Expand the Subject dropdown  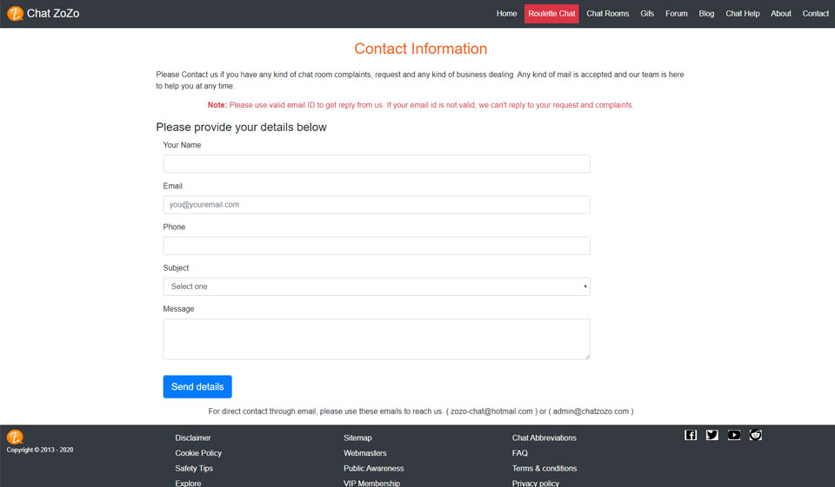coord(377,286)
